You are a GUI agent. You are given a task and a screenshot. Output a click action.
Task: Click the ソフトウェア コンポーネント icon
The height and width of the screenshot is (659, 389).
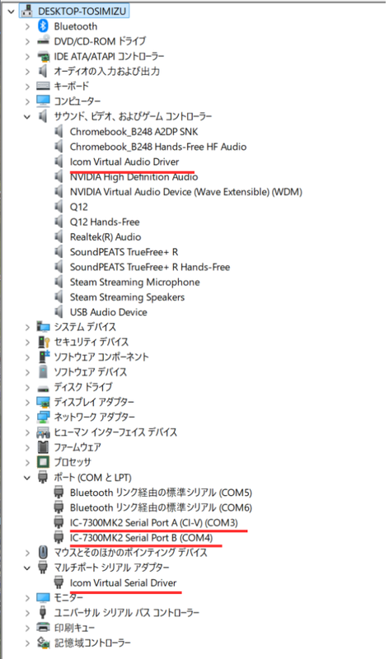44,357
